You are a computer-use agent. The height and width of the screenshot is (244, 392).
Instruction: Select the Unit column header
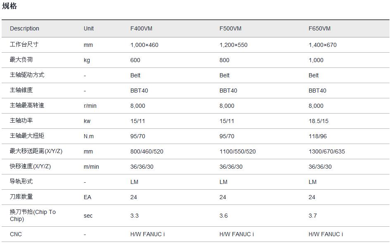tap(89, 28)
